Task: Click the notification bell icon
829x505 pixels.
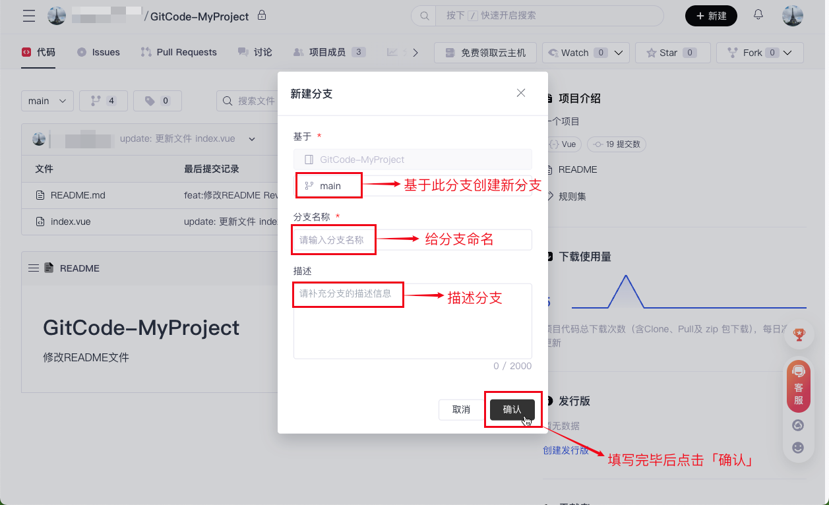Action: [758, 15]
